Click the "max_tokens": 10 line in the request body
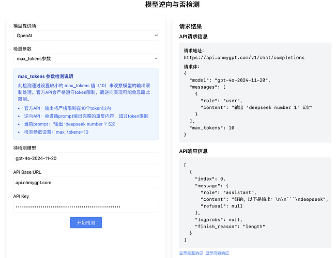The image size is (336, 258). 212,128
